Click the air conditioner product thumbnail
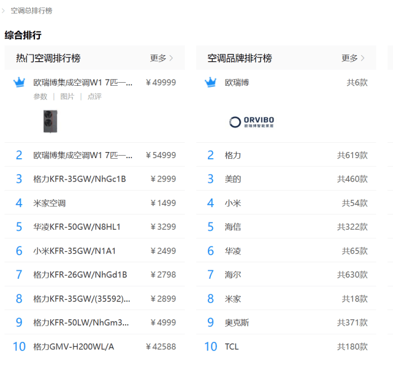Image resolution: width=393 pixels, height=372 pixels. [x=50, y=121]
